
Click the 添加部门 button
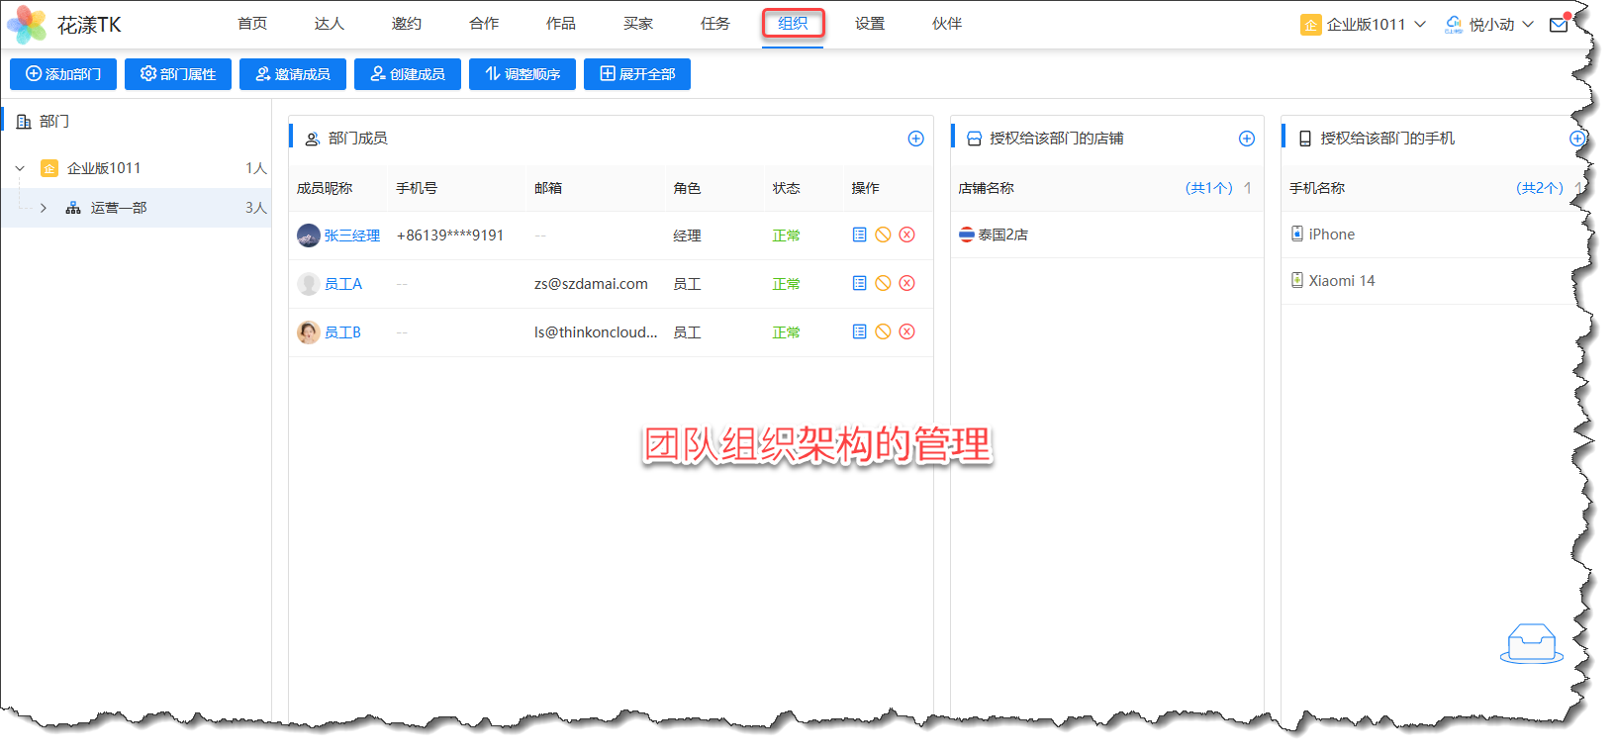(x=63, y=74)
